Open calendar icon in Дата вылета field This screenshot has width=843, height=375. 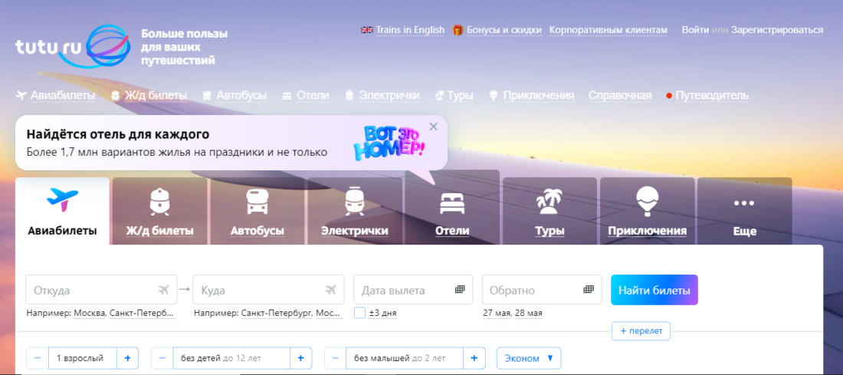(460, 289)
